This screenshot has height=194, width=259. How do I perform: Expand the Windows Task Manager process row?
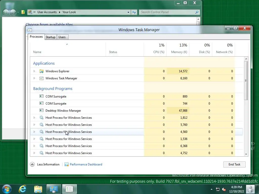click(x=34, y=78)
